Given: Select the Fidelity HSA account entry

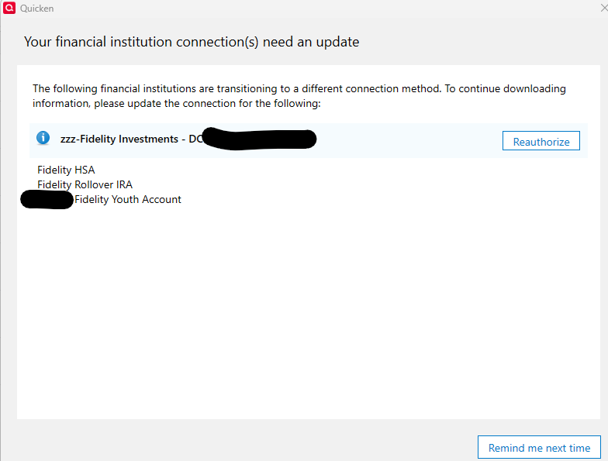Looking at the screenshot, I should [x=66, y=170].
